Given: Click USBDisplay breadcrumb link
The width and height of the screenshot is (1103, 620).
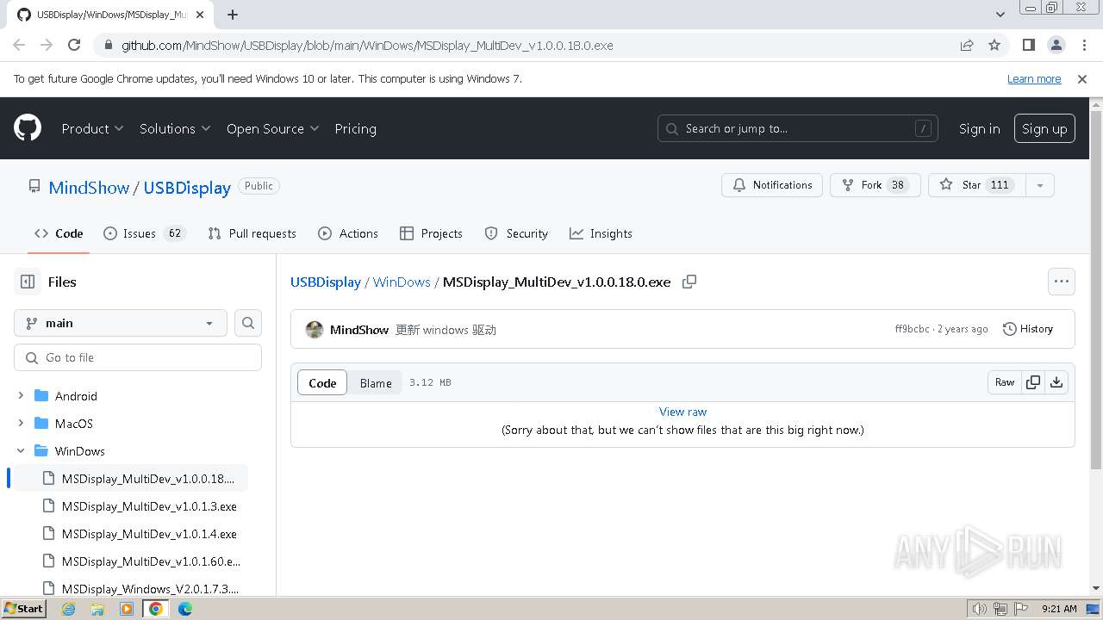Looking at the screenshot, I should (326, 282).
